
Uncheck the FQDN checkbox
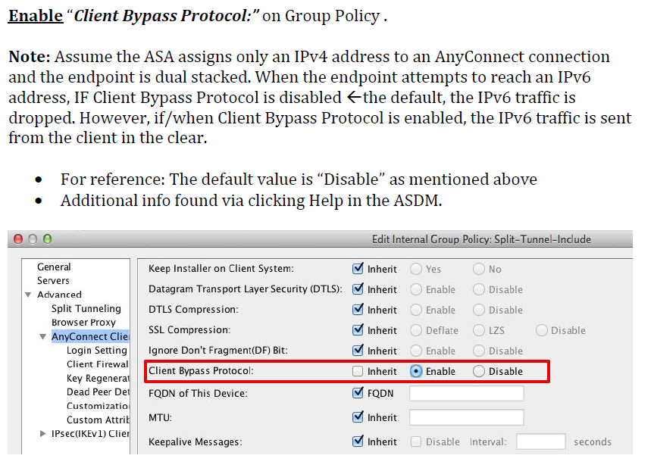coord(358,393)
